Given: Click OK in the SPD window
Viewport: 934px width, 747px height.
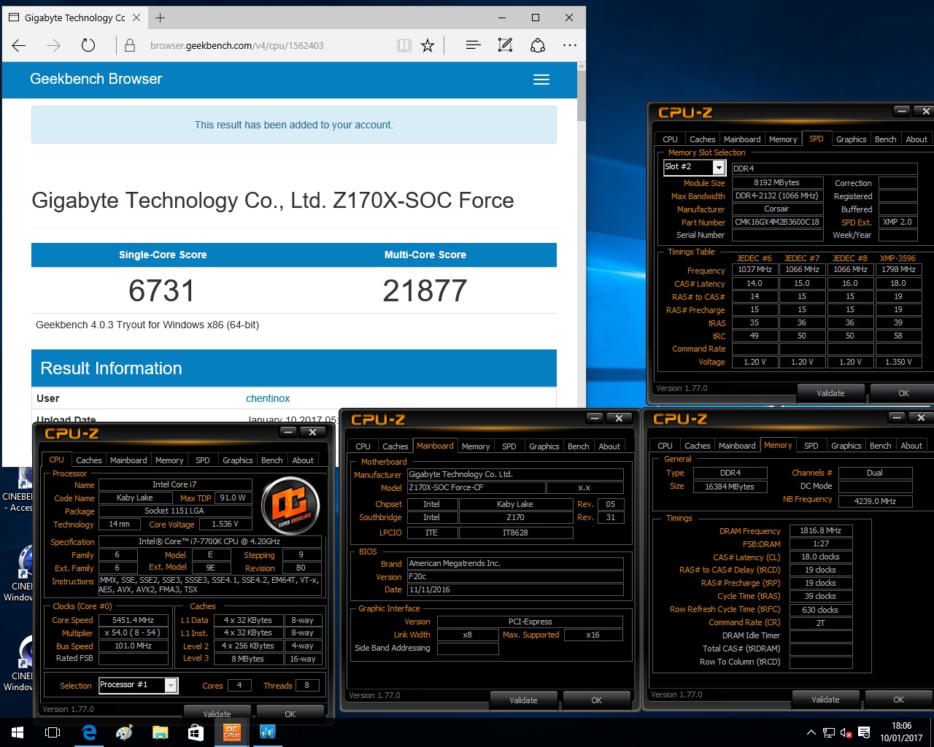Looking at the screenshot, I should (903, 392).
